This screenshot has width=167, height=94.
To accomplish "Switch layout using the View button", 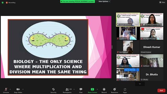I will (x=162, y=2).
